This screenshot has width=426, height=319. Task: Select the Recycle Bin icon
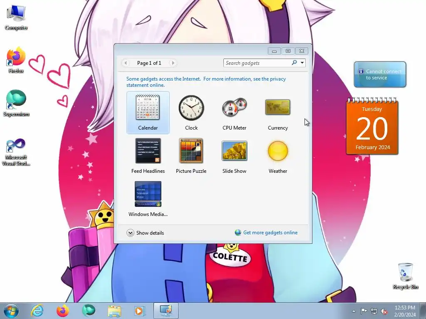point(405,276)
